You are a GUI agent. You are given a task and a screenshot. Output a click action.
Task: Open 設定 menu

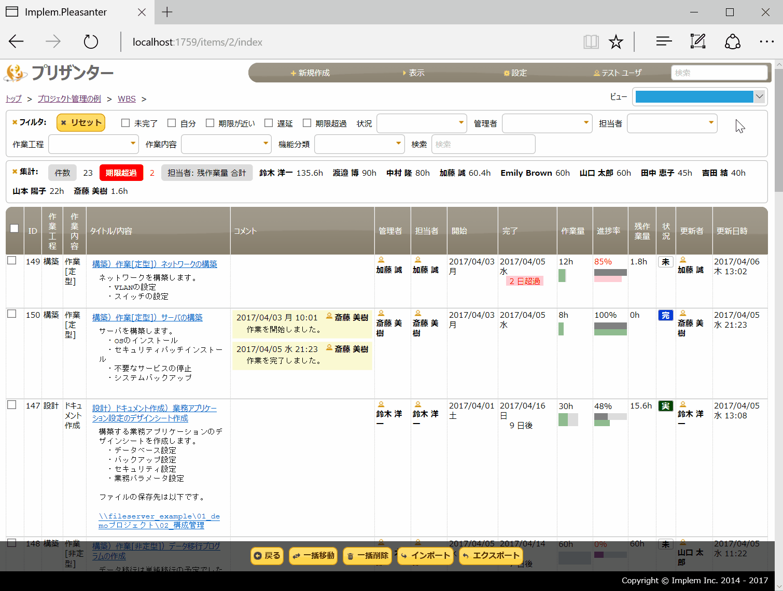pyautogui.click(x=515, y=73)
